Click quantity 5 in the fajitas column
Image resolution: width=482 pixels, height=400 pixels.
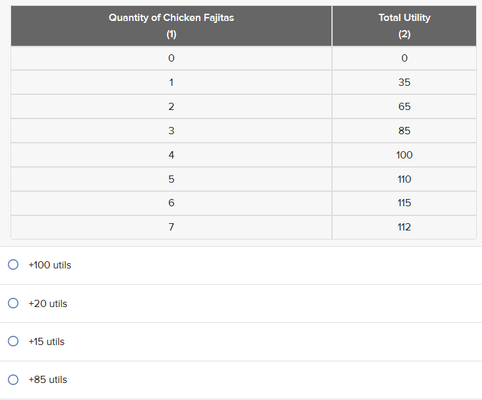pos(171,179)
